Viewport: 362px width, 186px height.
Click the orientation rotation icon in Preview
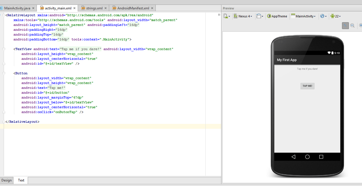pyautogui.click(x=259, y=16)
